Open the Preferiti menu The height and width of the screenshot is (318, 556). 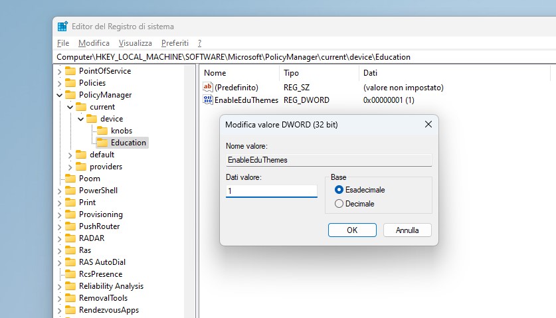pyautogui.click(x=175, y=43)
